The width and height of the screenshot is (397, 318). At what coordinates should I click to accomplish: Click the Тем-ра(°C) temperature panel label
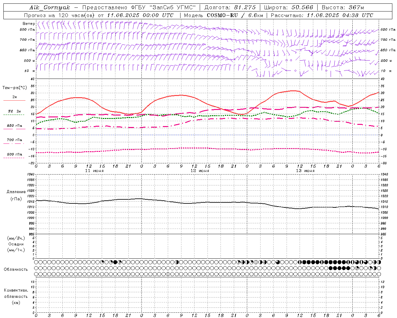pos(15,88)
